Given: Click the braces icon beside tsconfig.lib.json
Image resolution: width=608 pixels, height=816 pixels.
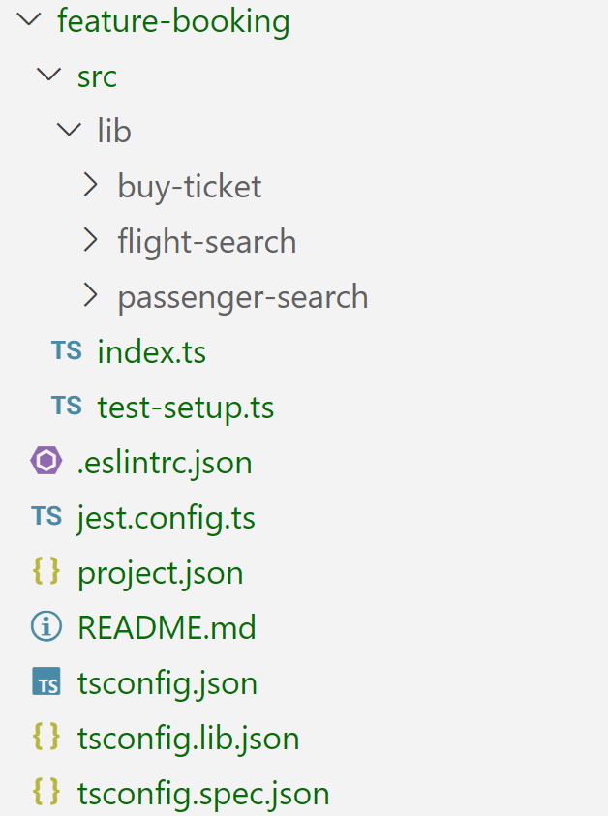Looking at the screenshot, I should pyautogui.click(x=46, y=737).
